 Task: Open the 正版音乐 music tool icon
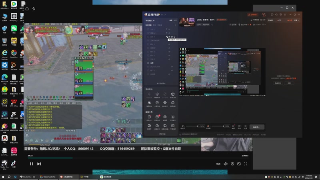pos(173,117)
